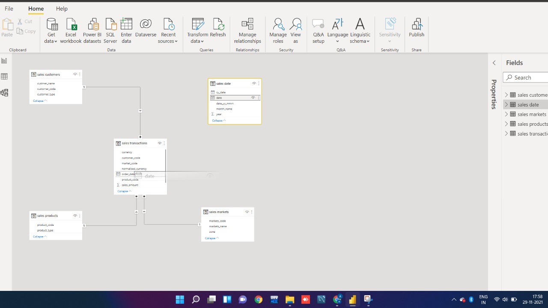Switch to Model view in left sidebar
548x308 pixels.
[4, 92]
